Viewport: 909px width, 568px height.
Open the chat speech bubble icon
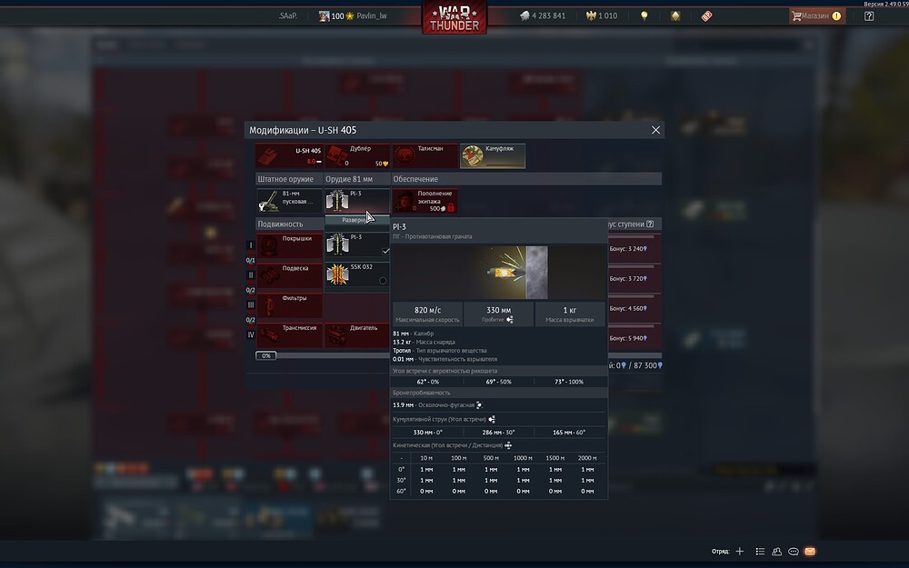[x=794, y=552]
